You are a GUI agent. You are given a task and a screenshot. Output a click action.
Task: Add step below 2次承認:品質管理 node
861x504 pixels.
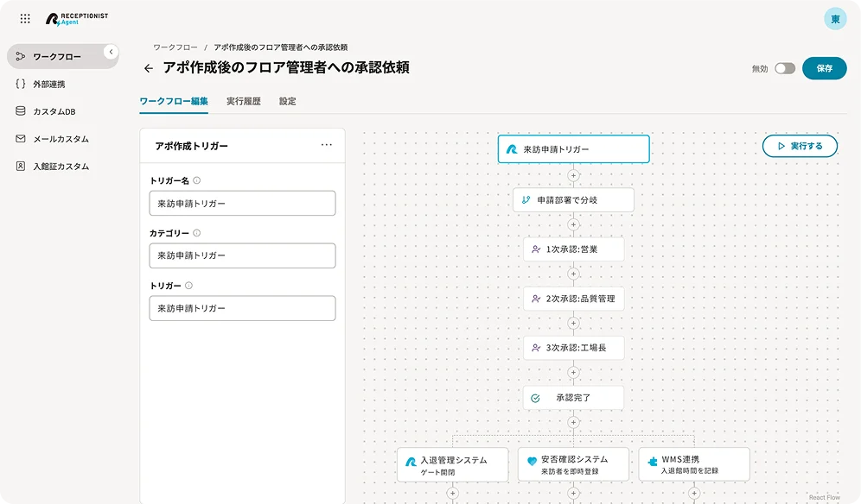tap(573, 324)
